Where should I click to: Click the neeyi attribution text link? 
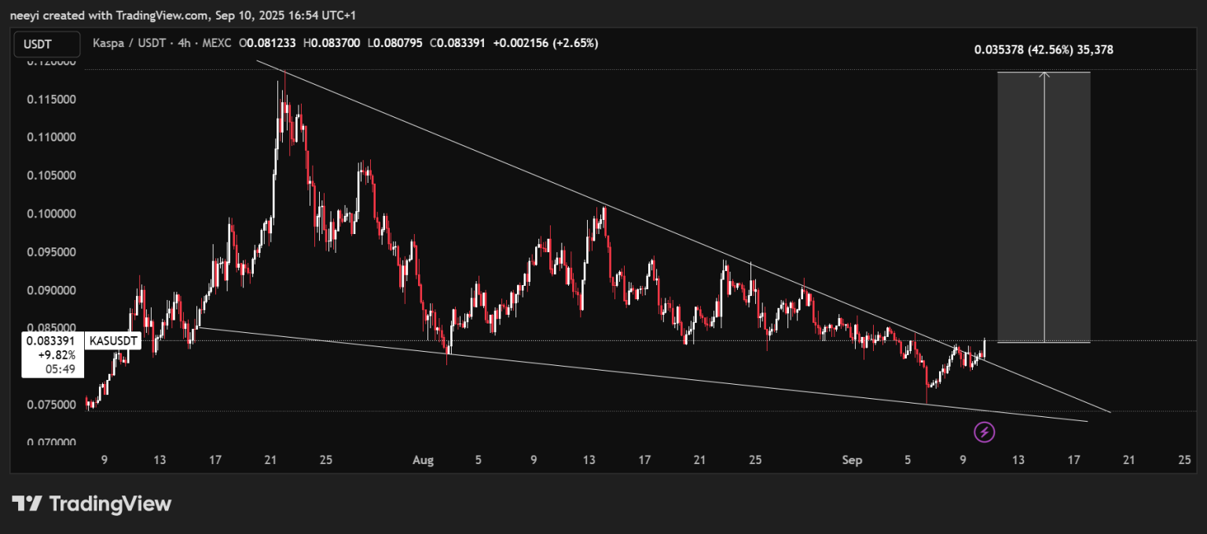click(28, 15)
